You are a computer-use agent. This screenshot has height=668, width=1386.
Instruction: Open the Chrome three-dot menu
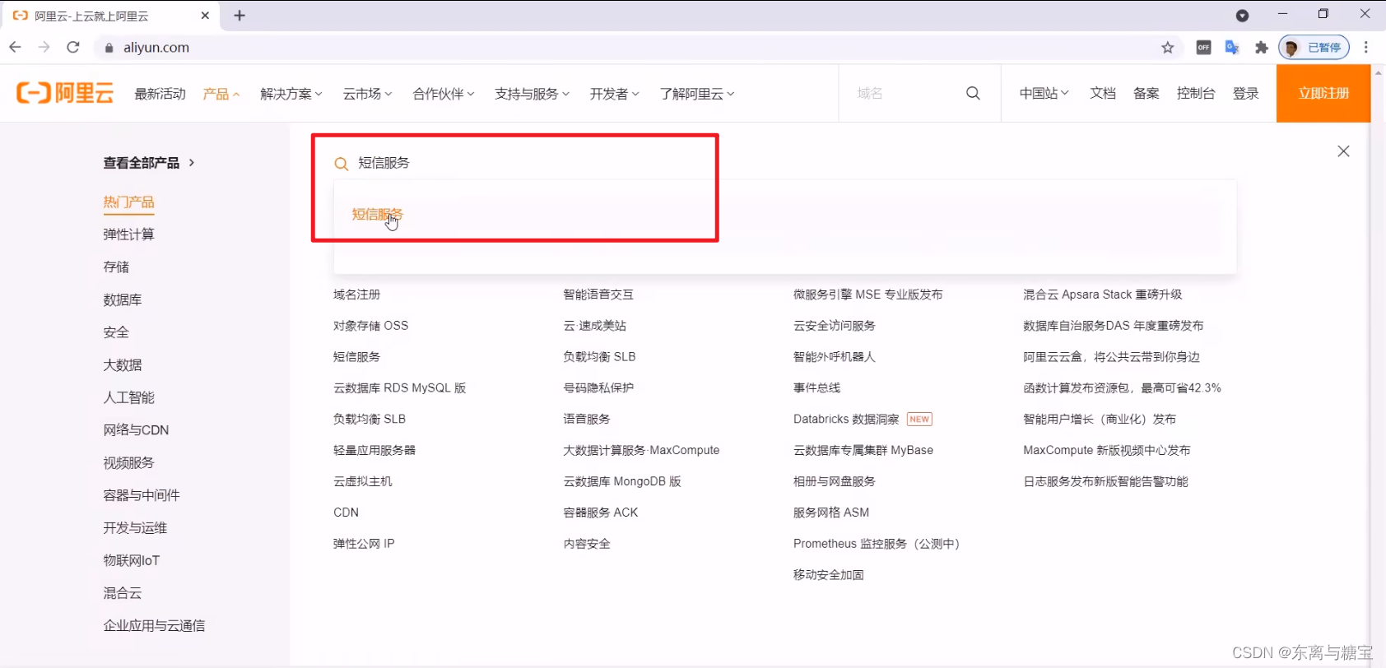pos(1366,48)
